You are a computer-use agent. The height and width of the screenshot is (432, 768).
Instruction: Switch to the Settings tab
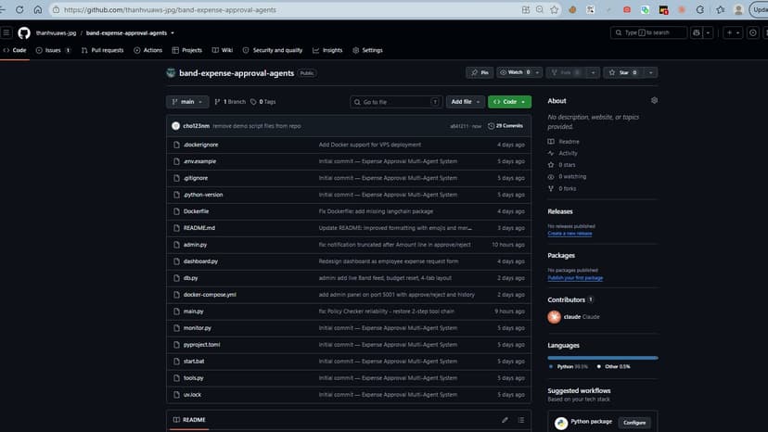click(x=367, y=50)
